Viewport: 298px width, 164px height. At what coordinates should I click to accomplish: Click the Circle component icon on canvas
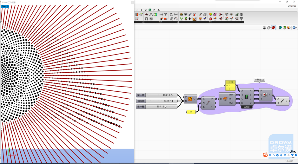coord(190,99)
